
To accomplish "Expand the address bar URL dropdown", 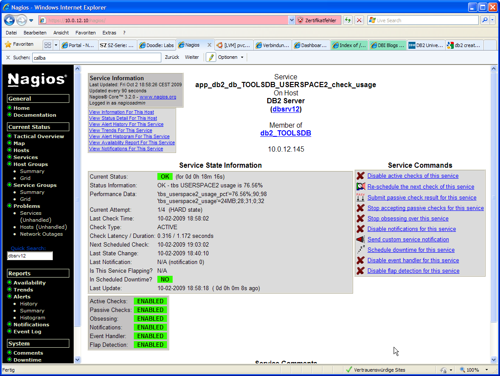I will point(292,20).
